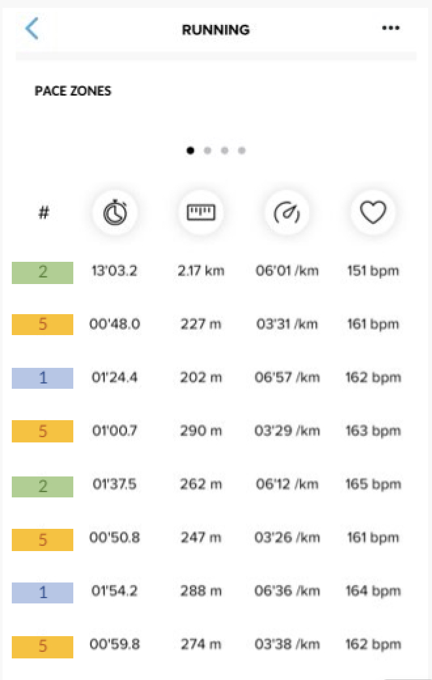432x680 pixels.
Task: Select green zone 2 swatch at 13'03.2
Action: 43,273
